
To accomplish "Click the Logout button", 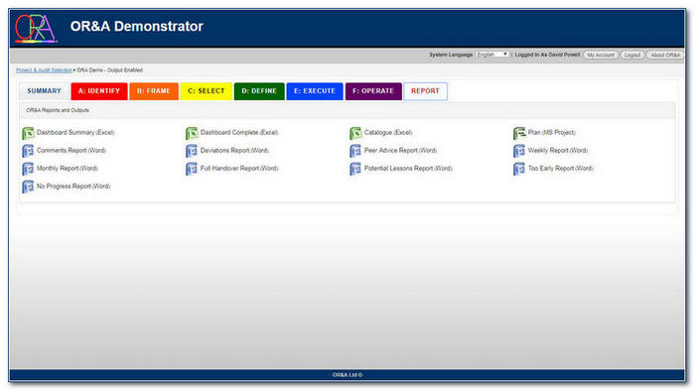I will (632, 55).
